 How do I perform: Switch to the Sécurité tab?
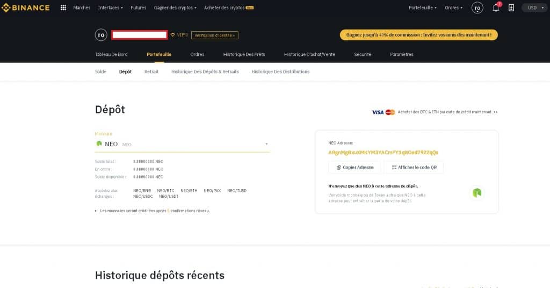coord(363,54)
